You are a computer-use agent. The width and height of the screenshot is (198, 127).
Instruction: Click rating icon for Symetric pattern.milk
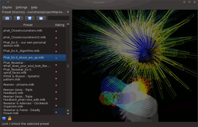pyautogui.click(x=56, y=79)
